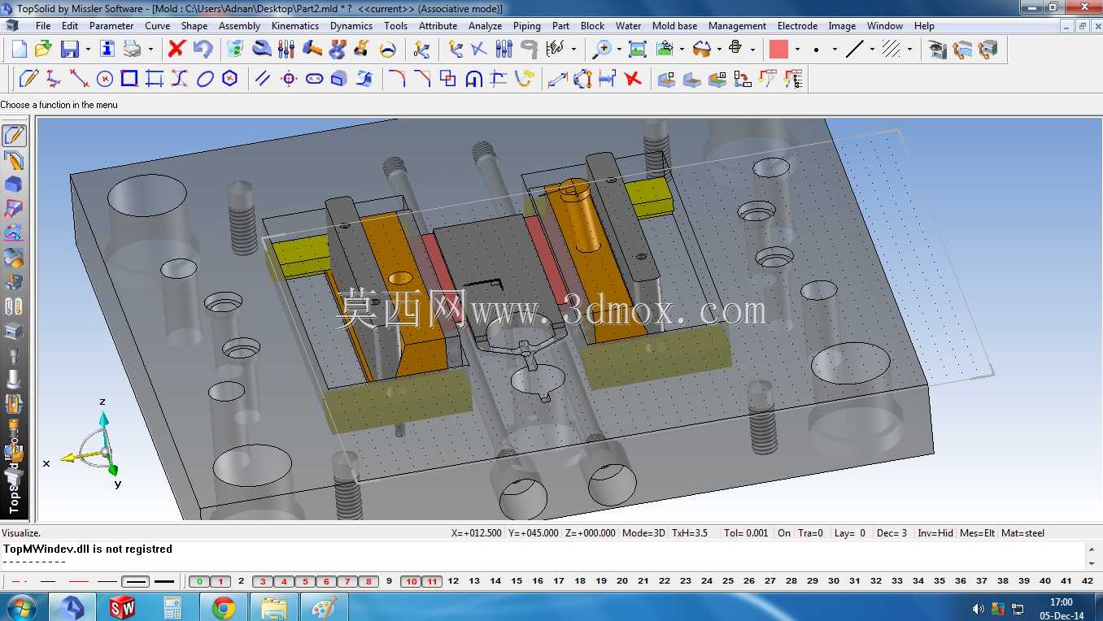Undo the last action with the blue arrow

pyautogui.click(x=203, y=49)
